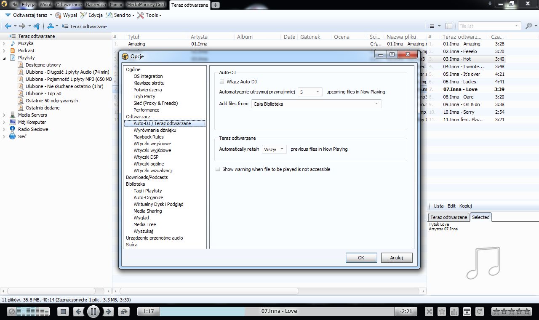Image resolution: width=539 pixels, height=320 pixels.
Task: Switch to Teraz odtwarzane preview tab
Action: click(x=448, y=217)
